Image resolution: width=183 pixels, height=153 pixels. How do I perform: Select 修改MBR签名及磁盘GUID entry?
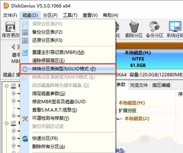68,102
